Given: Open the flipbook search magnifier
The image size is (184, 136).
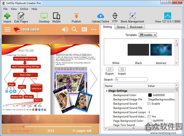Looking at the screenshot, I should pos(75,29).
